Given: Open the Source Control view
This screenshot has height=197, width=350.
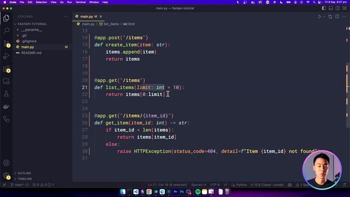Looking at the screenshot, I should [6, 43].
